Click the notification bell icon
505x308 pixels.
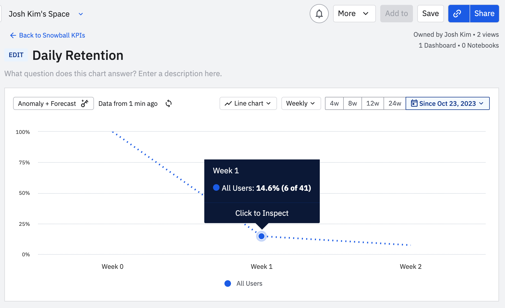319,14
